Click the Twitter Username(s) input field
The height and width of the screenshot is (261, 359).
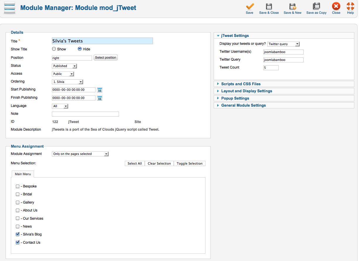(283, 52)
